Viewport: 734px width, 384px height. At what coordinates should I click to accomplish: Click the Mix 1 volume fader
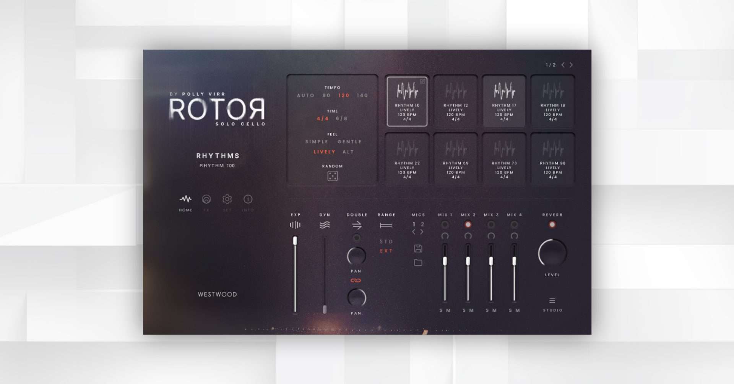[x=445, y=261]
